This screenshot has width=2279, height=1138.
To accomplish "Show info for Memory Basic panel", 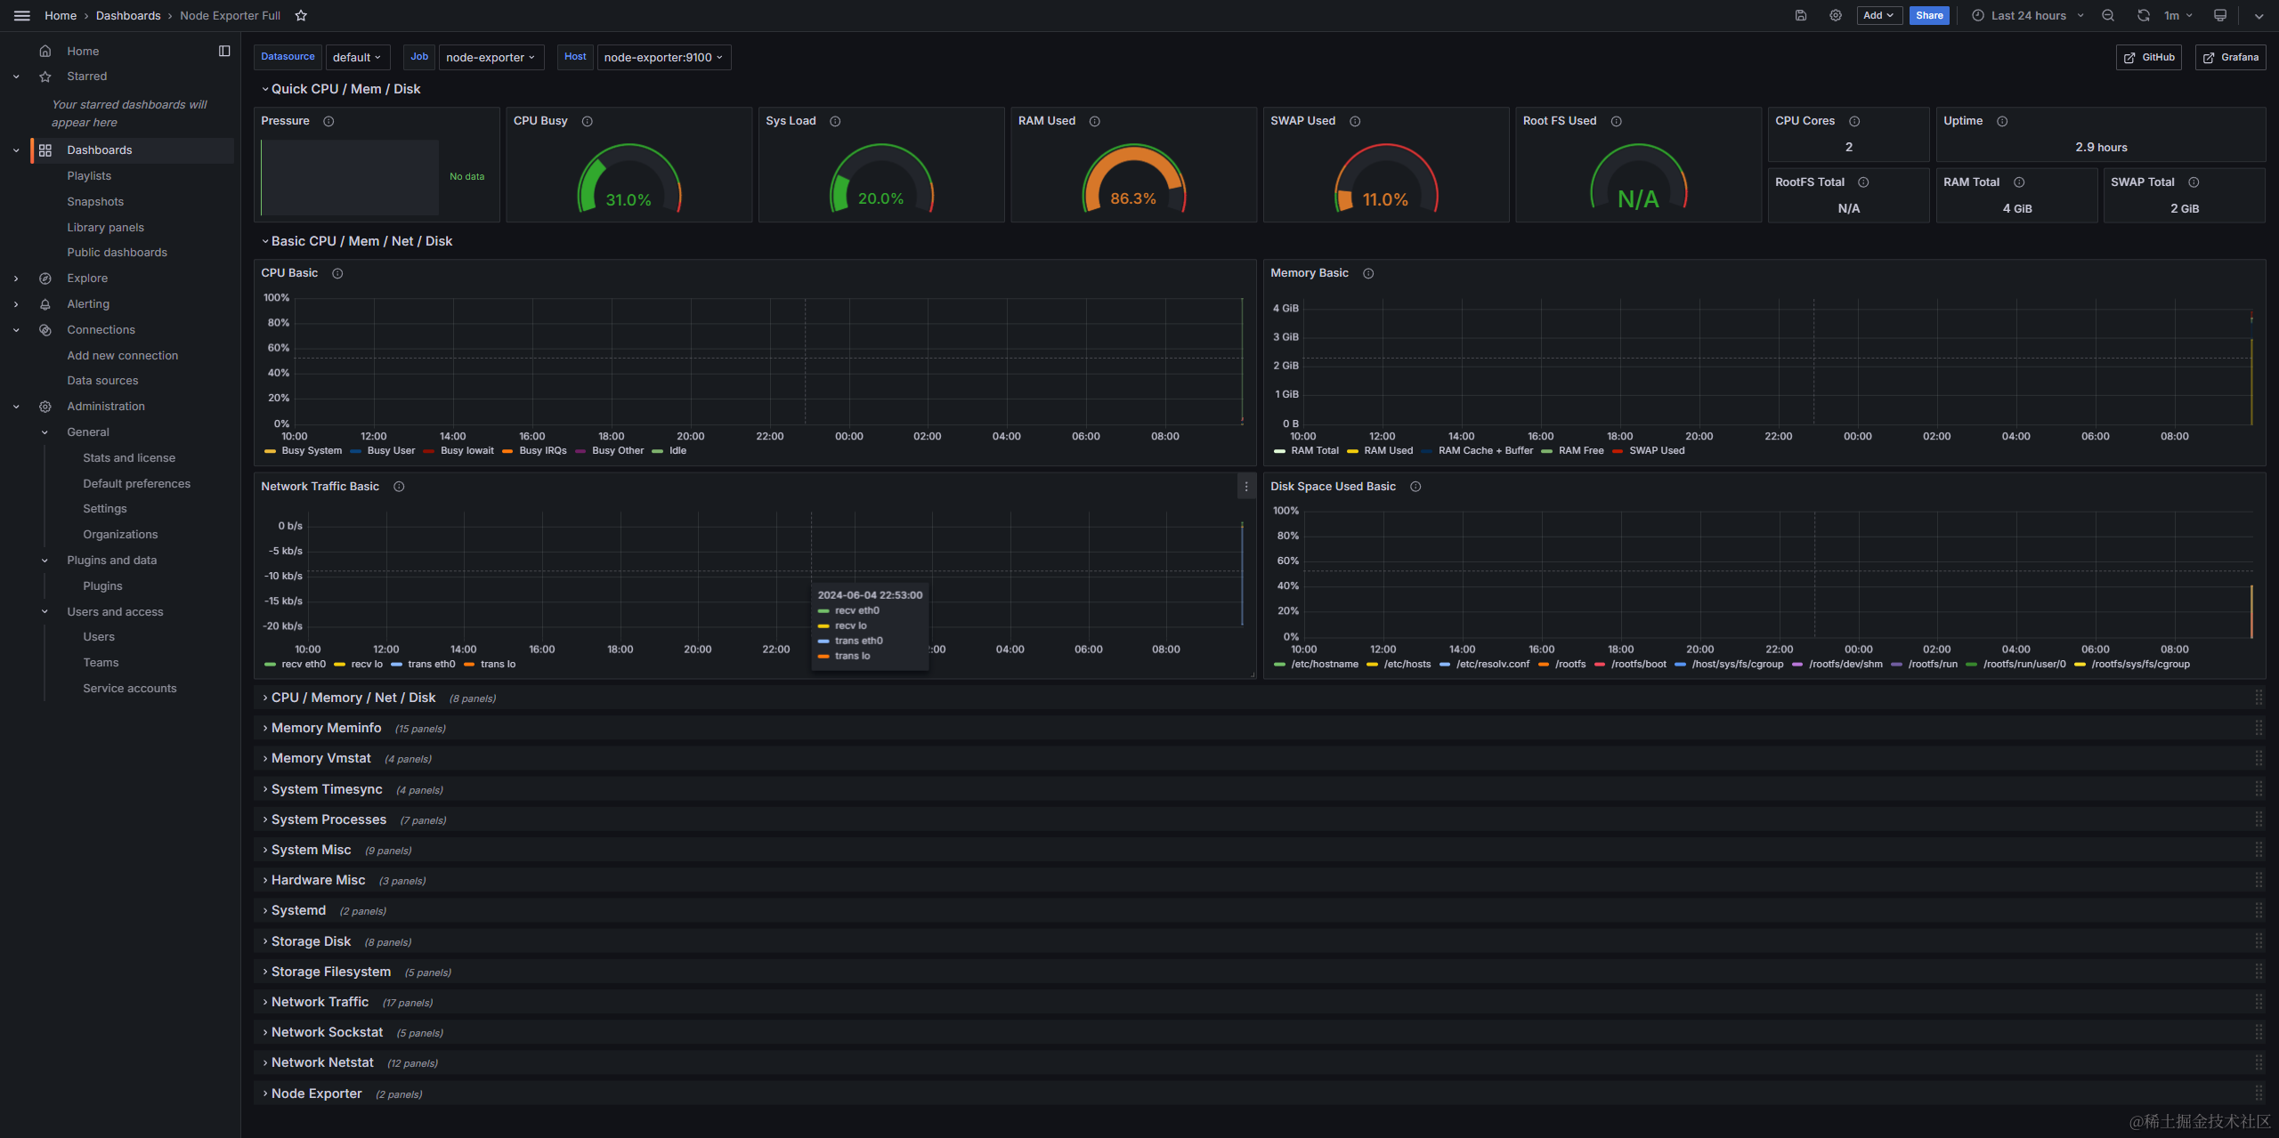I will (1368, 273).
